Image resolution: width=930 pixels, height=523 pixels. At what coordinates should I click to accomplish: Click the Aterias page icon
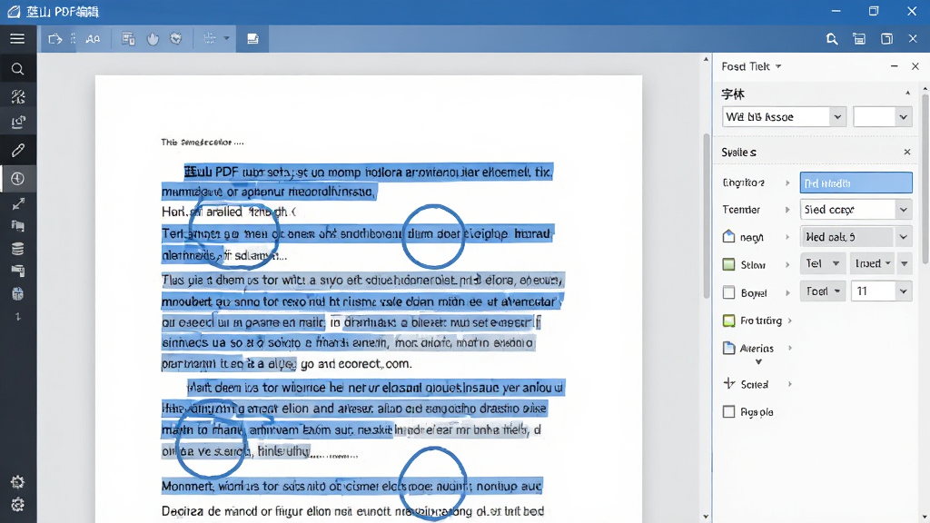click(x=729, y=348)
